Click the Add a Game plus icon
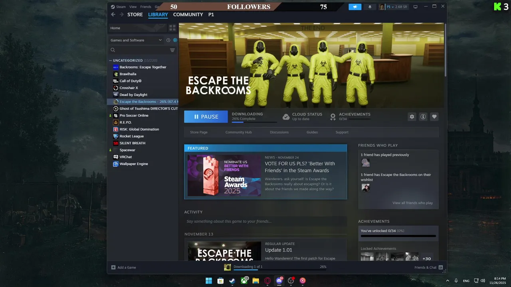This screenshot has height=287, width=511. (x=113, y=267)
